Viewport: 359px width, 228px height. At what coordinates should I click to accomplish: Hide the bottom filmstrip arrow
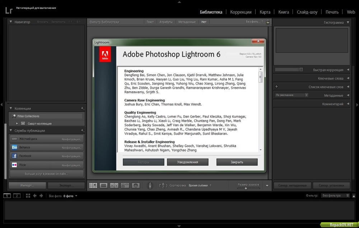pos(179,226)
